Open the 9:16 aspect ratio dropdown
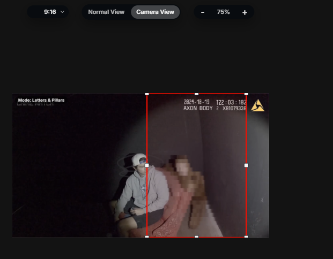Viewport: 333px width, 259px height. (48, 12)
